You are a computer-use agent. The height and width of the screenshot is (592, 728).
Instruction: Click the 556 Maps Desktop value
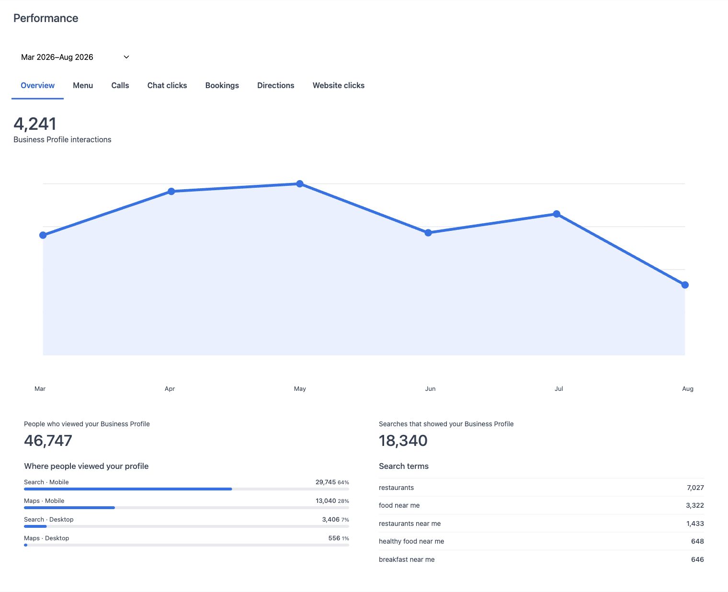pos(334,538)
